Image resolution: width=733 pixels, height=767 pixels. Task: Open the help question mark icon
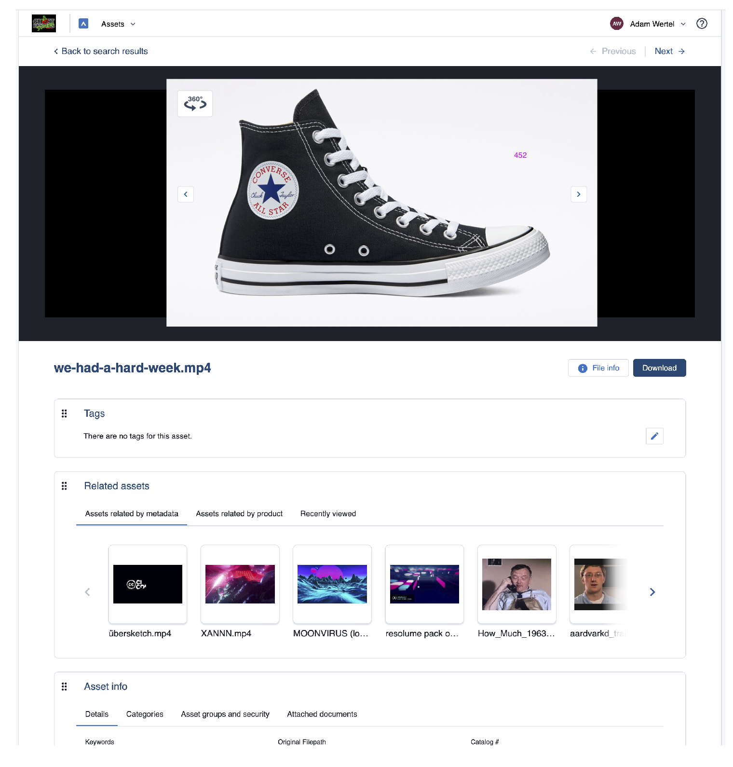tap(702, 24)
